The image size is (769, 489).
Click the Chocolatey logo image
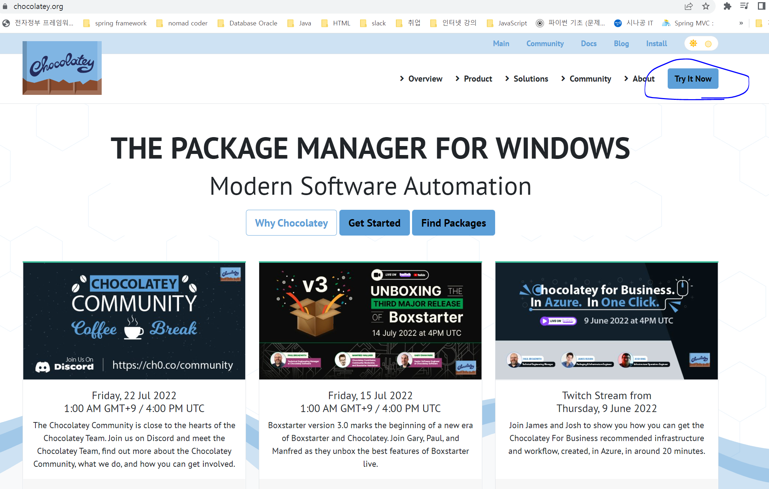62,68
